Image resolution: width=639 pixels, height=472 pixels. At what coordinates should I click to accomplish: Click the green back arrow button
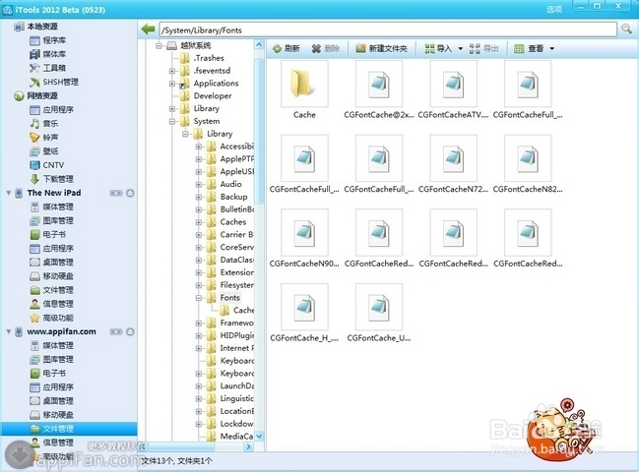(148, 29)
